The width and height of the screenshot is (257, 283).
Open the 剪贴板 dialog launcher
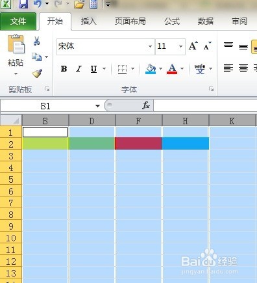(x=47, y=89)
